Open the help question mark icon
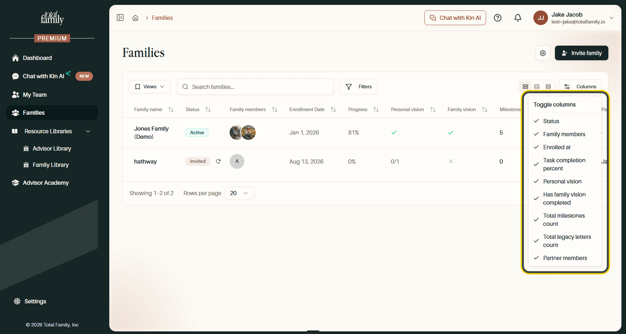This screenshot has height=334, width=626. (497, 18)
